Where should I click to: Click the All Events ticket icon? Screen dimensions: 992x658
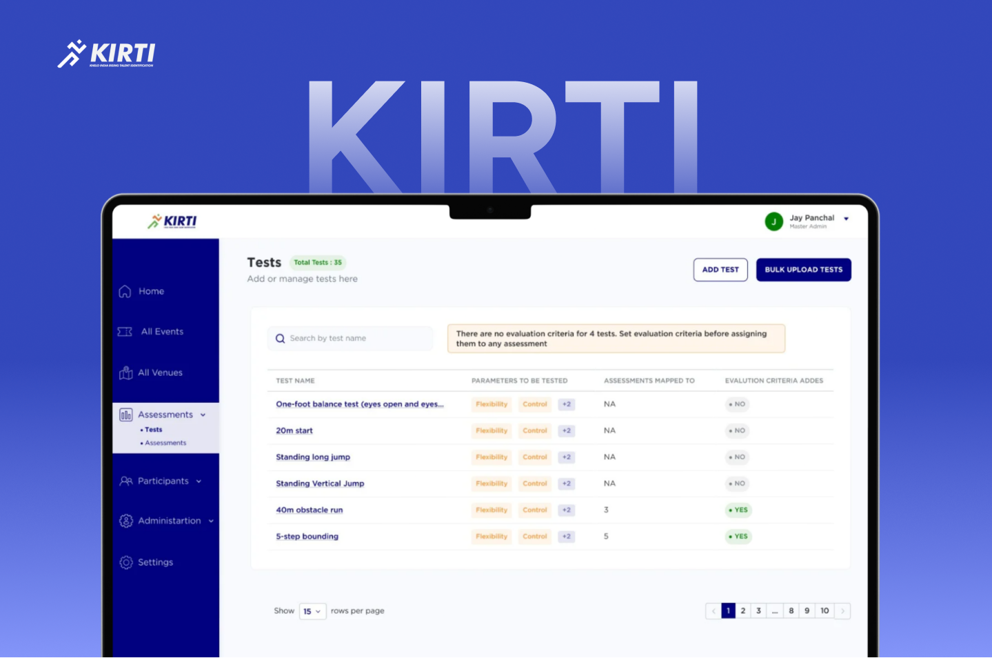(x=125, y=332)
